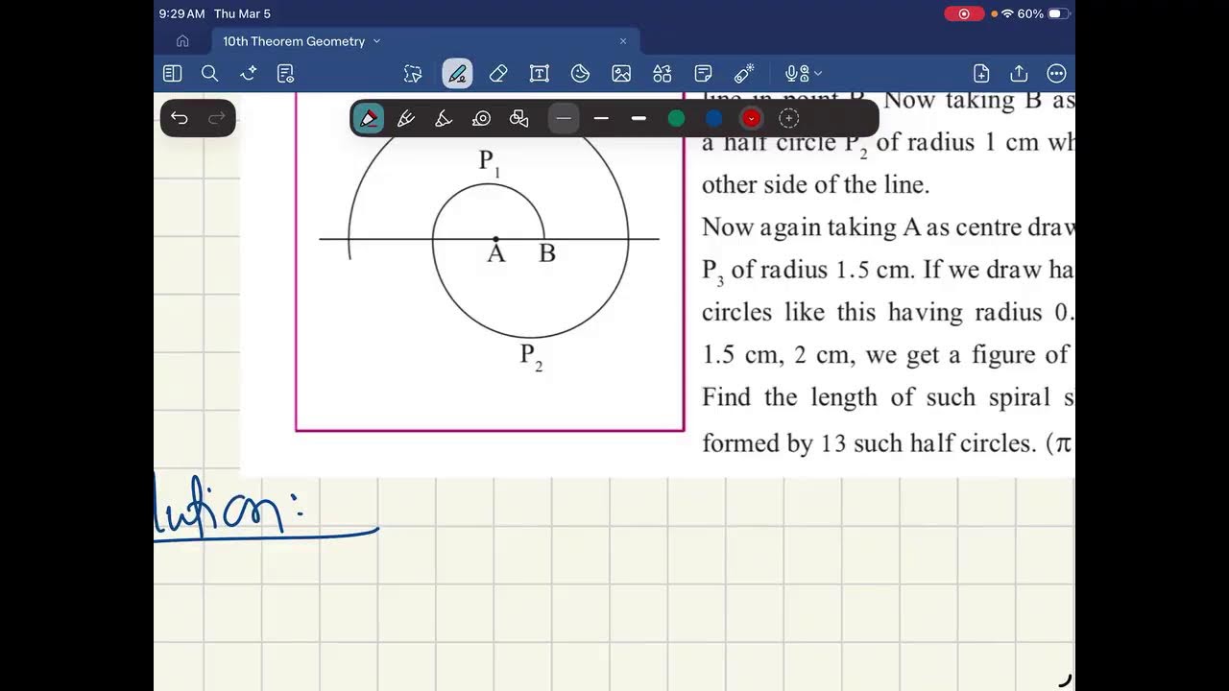Viewport: 1229px width, 691px height.
Task: Expand the microphone options chevron
Action: pyautogui.click(x=818, y=73)
